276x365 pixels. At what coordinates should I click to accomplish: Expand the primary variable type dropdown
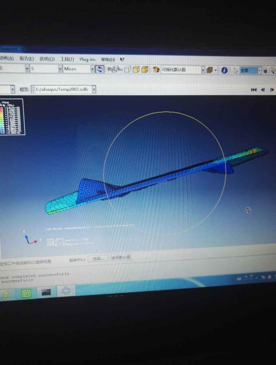(27, 69)
